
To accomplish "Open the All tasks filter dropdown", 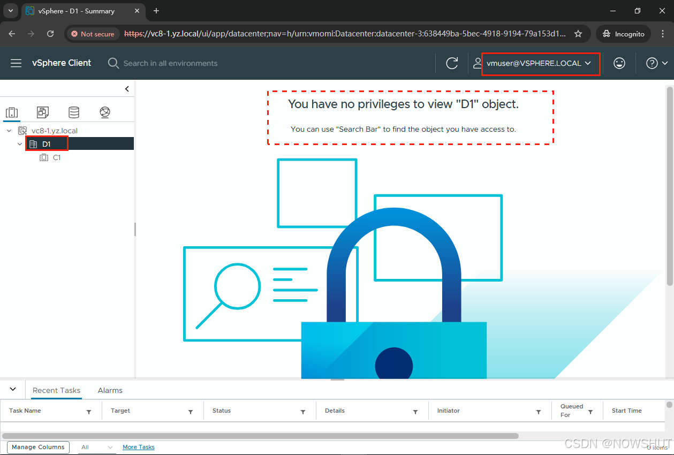I will [x=97, y=447].
